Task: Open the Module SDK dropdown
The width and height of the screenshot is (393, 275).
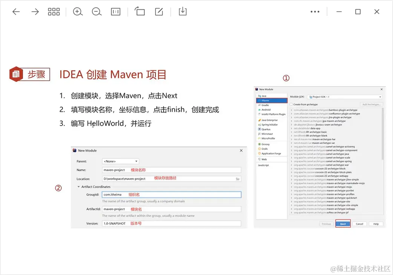Action: pyautogui.click(x=344, y=97)
